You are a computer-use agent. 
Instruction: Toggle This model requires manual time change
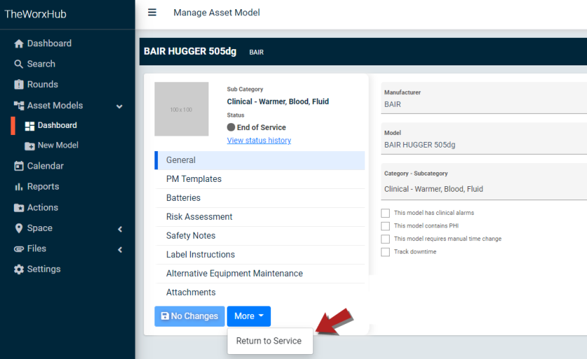(x=385, y=239)
